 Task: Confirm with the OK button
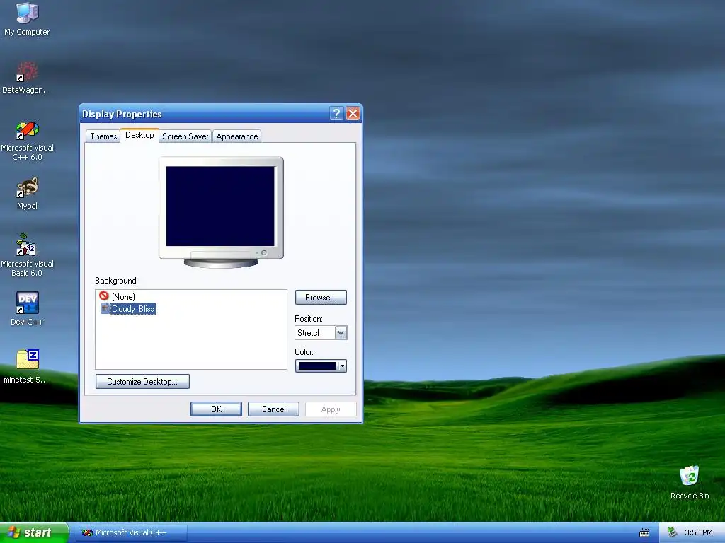[x=217, y=409]
